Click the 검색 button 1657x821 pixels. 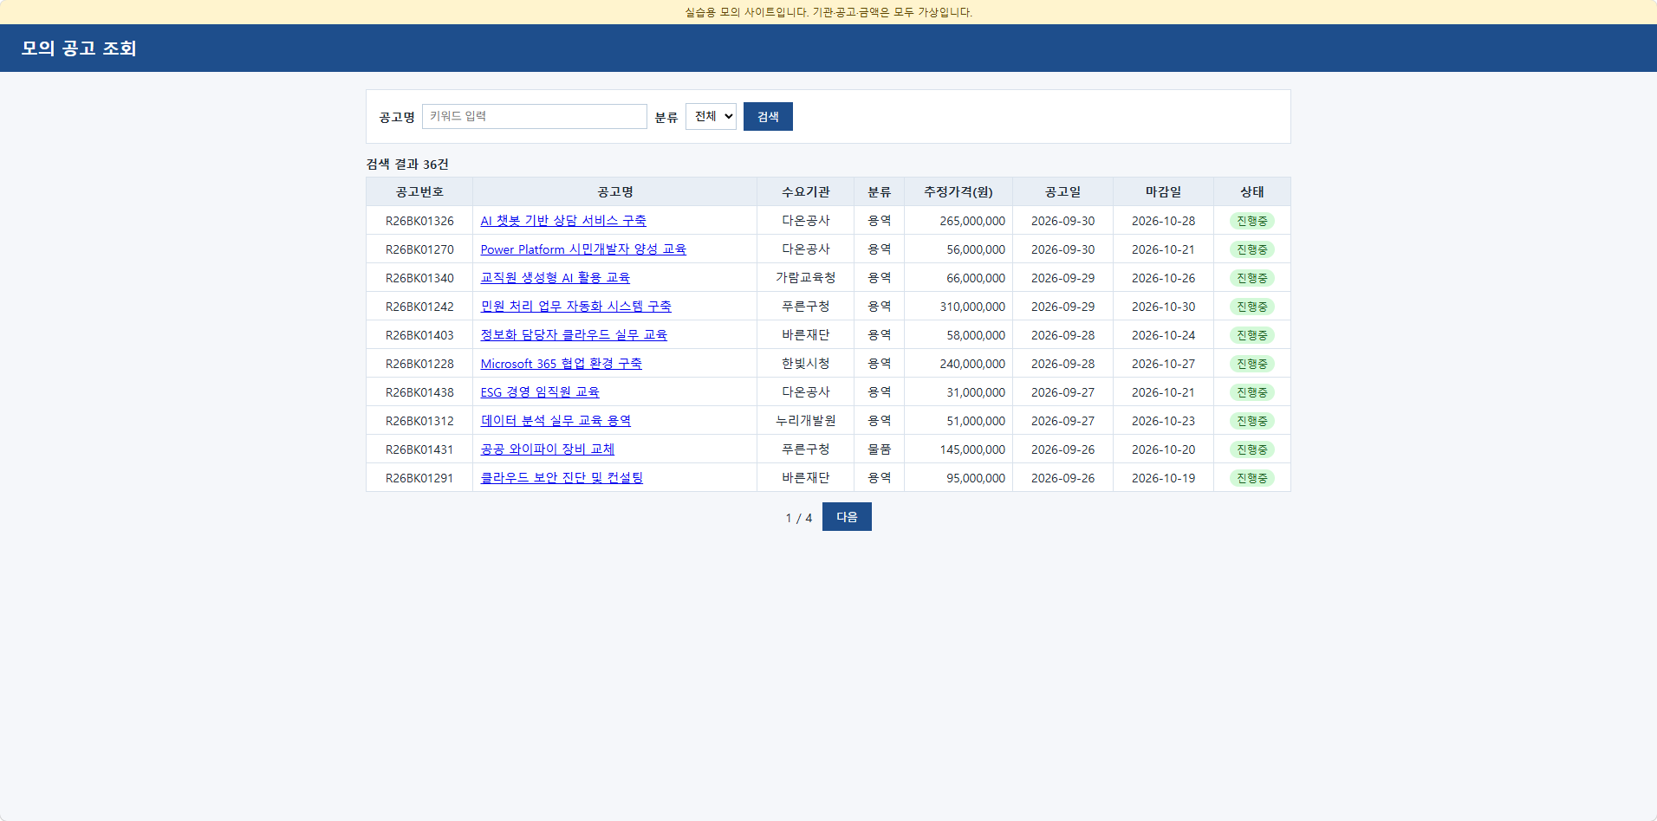768,116
